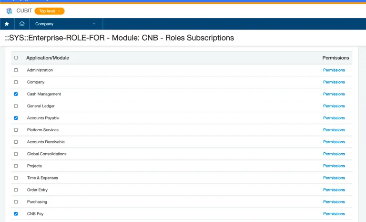366x222 pixels.
Task: Open Permissions link for Cash Management
Action: click(x=334, y=94)
